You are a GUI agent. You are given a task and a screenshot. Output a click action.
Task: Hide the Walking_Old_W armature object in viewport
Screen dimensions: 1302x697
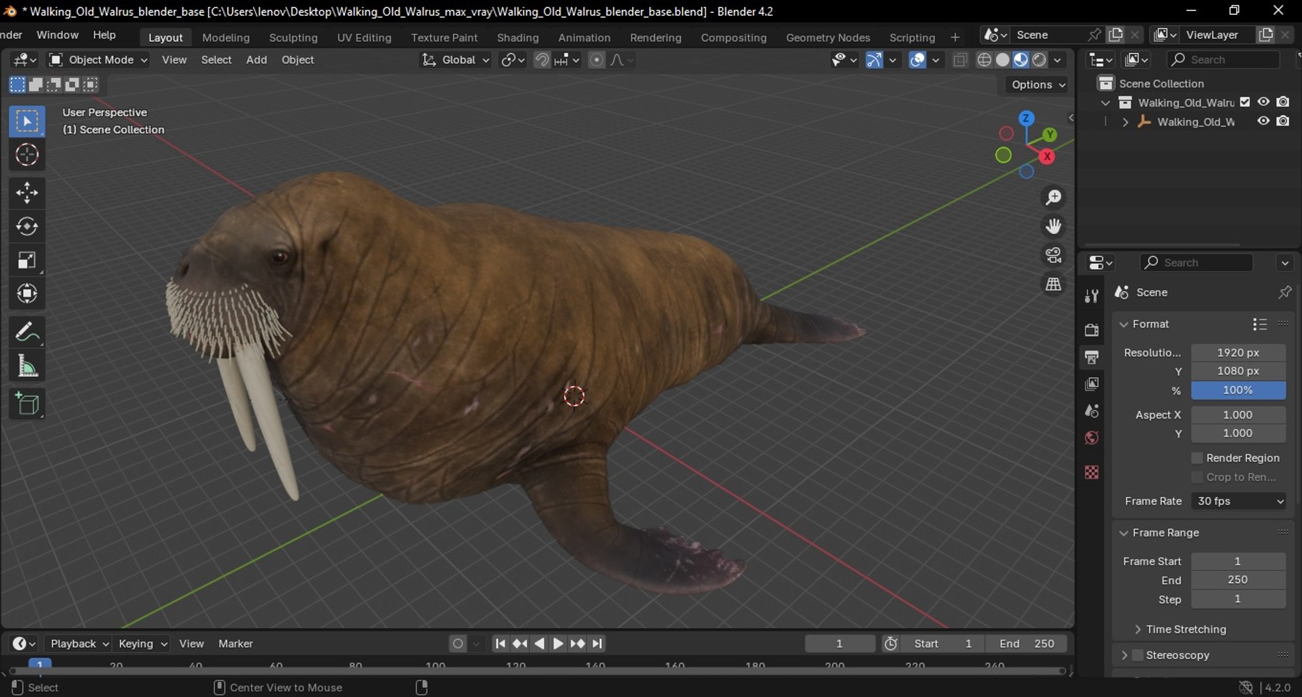tap(1263, 121)
